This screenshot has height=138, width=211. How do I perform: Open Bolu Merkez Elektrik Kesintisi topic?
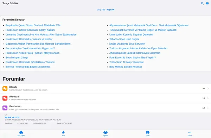click(x=126, y=67)
